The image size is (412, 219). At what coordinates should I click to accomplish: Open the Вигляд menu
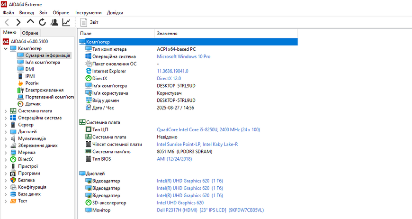[27, 13]
